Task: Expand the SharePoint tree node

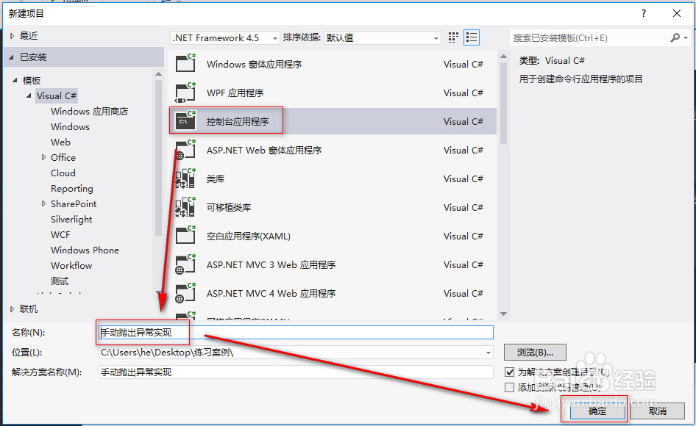Action: 43,204
